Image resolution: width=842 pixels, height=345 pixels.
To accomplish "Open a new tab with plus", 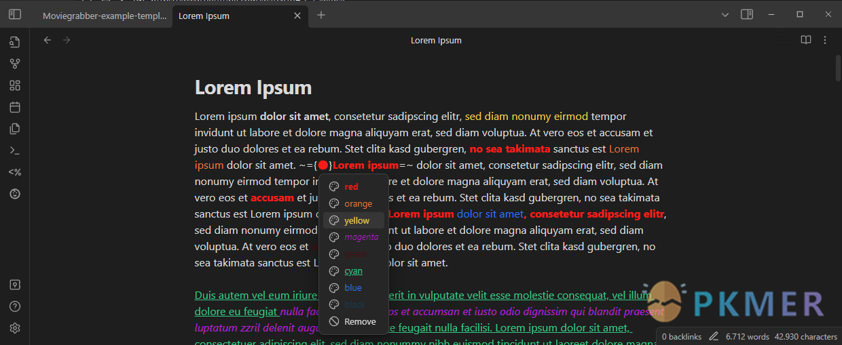I will coord(321,15).
